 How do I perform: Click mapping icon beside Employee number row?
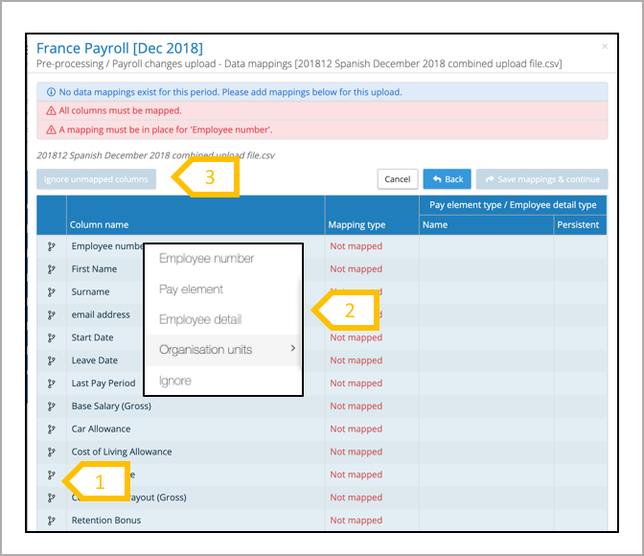tap(51, 246)
